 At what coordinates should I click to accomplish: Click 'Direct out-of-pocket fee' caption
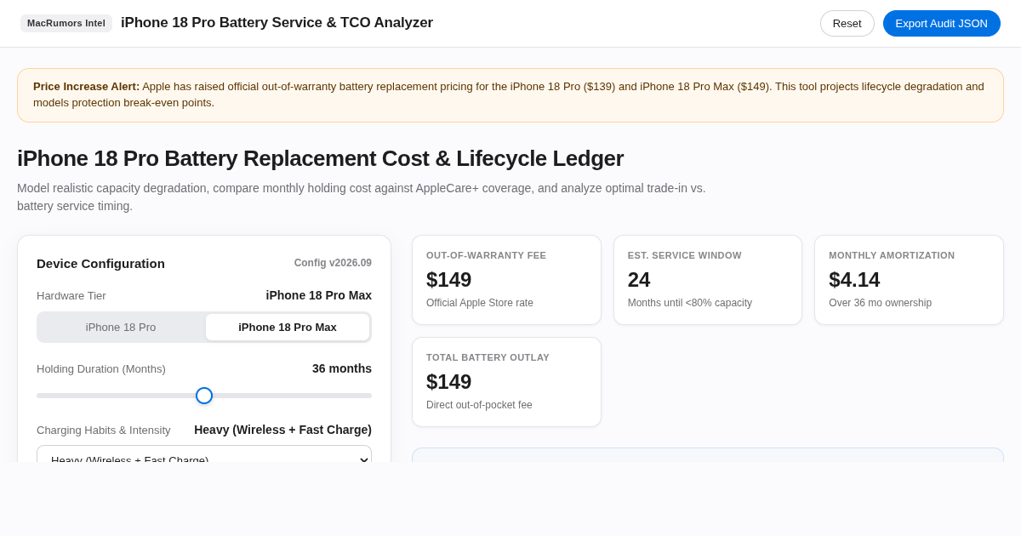pos(479,405)
